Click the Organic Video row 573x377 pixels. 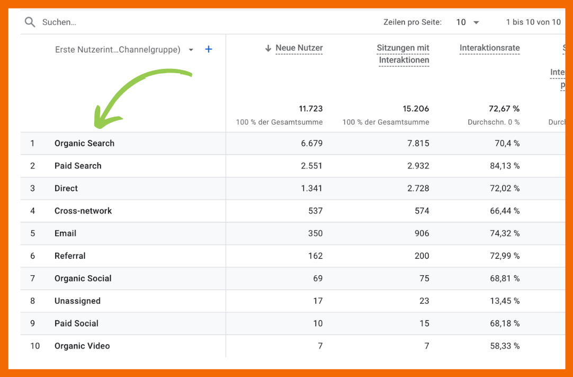point(82,346)
